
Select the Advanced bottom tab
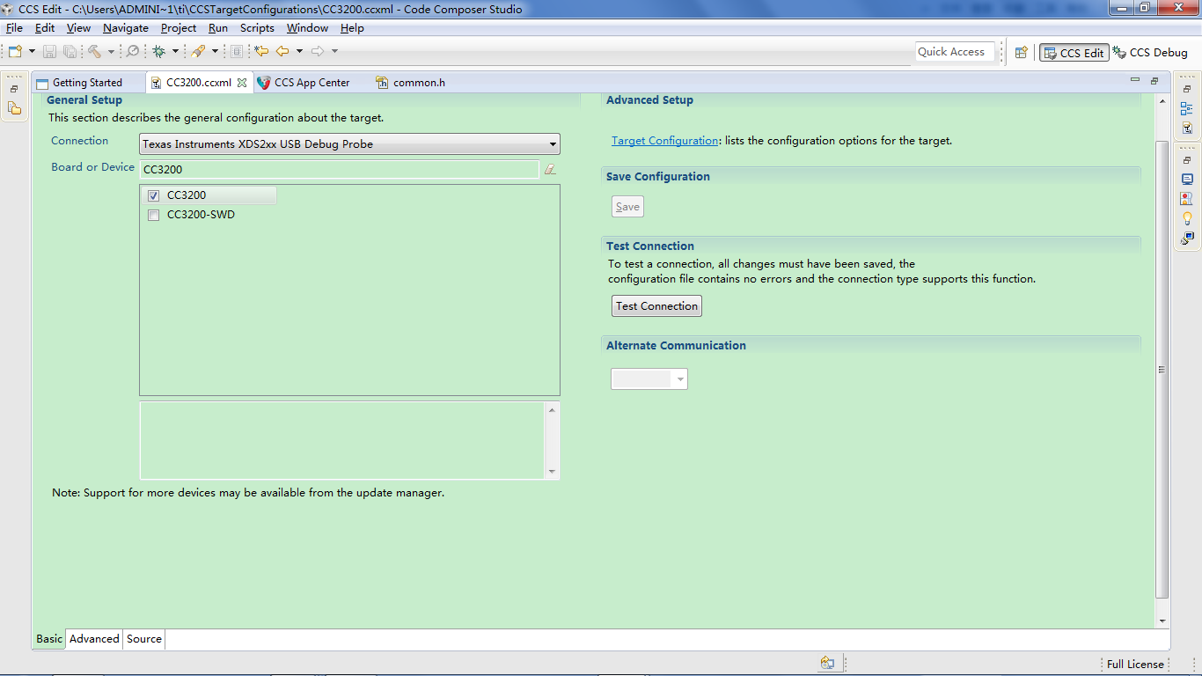(94, 639)
